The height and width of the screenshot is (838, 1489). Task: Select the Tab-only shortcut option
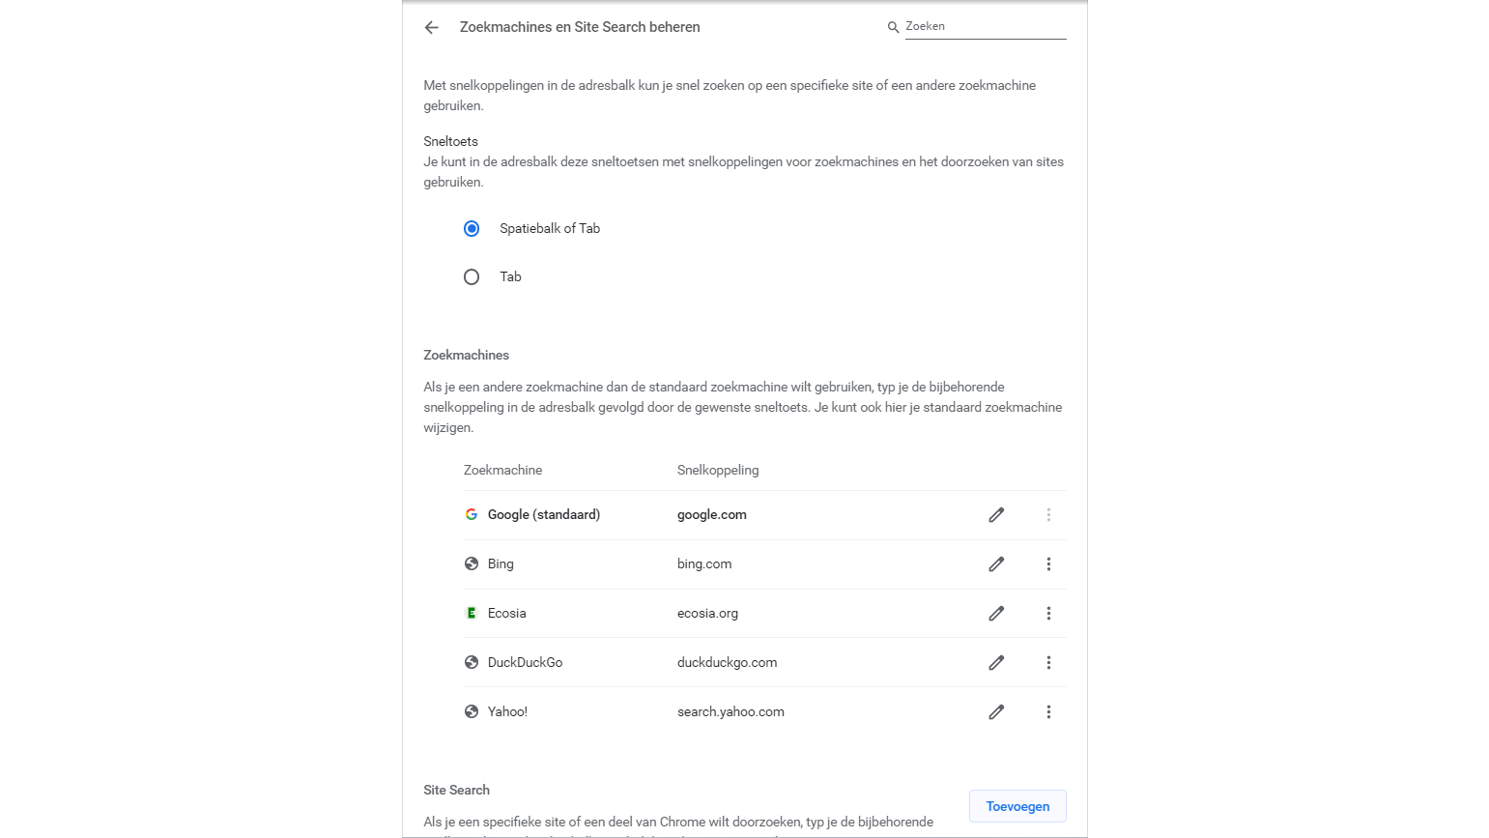(472, 277)
